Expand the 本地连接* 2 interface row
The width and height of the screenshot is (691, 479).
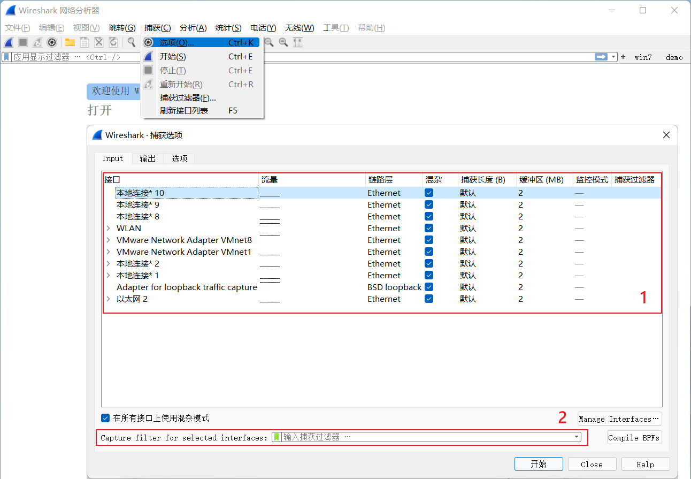108,264
